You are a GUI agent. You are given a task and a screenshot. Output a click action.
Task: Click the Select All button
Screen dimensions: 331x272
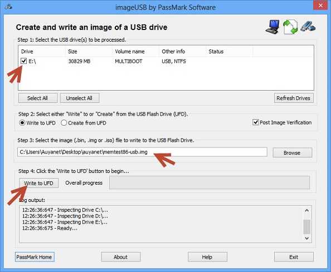(38, 98)
